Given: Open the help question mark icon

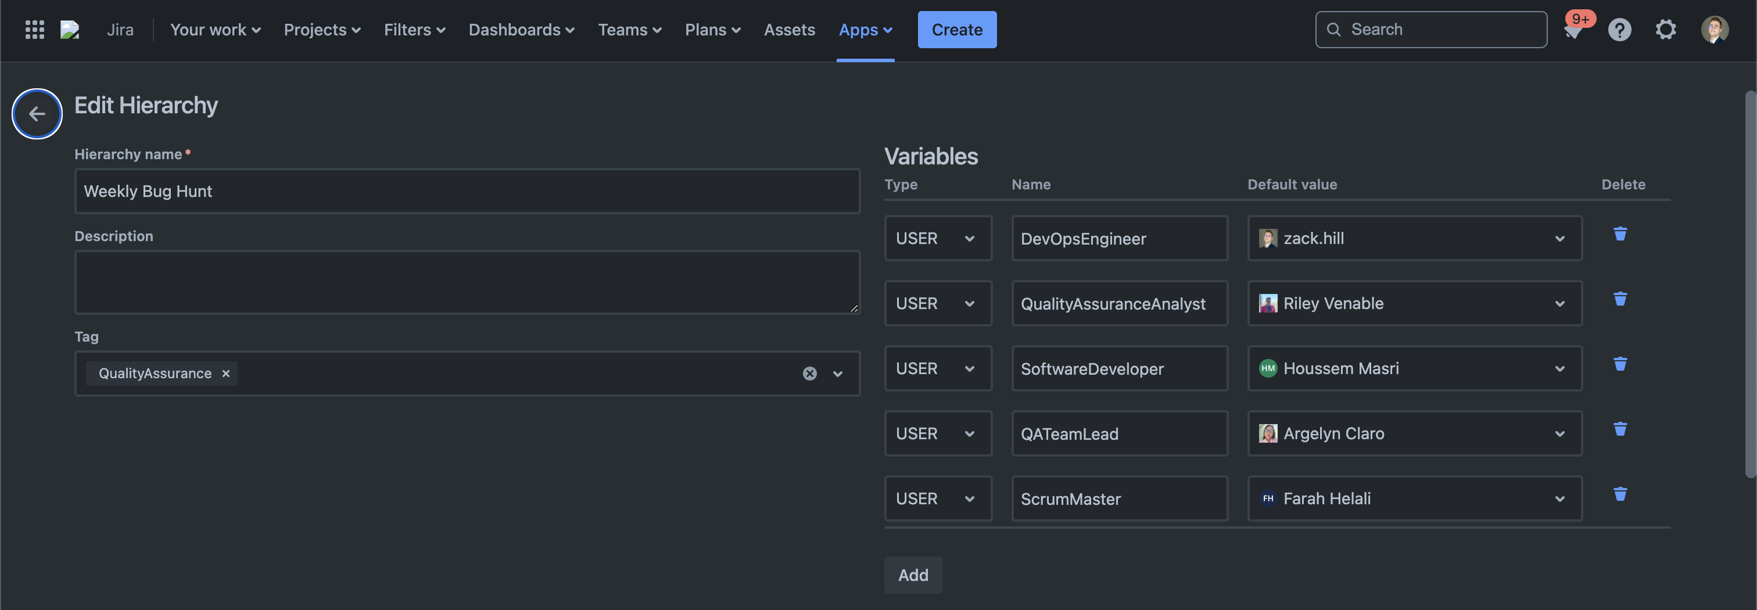Looking at the screenshot, I should [1619, 30].
